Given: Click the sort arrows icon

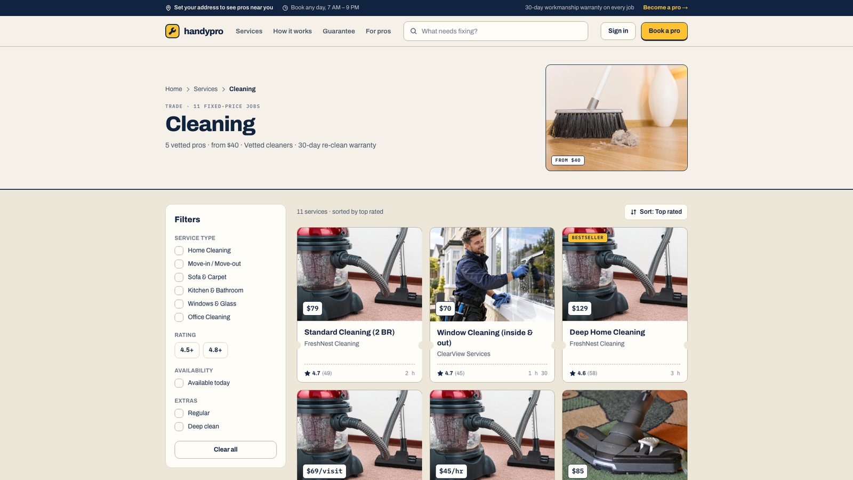Looking at the screenshot, I should (633, 212).
